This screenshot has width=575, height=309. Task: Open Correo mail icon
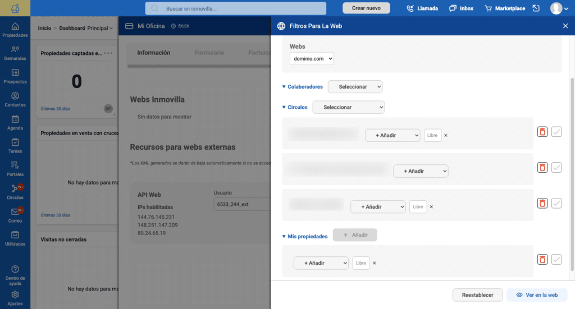tap(15, 215)
